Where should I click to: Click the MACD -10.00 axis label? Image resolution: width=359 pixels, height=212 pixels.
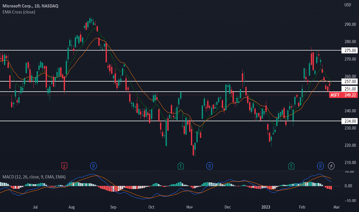click(349, 200)
